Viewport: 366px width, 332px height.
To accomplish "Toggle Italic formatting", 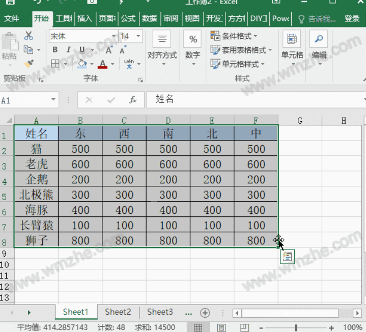I will point(68,49).
